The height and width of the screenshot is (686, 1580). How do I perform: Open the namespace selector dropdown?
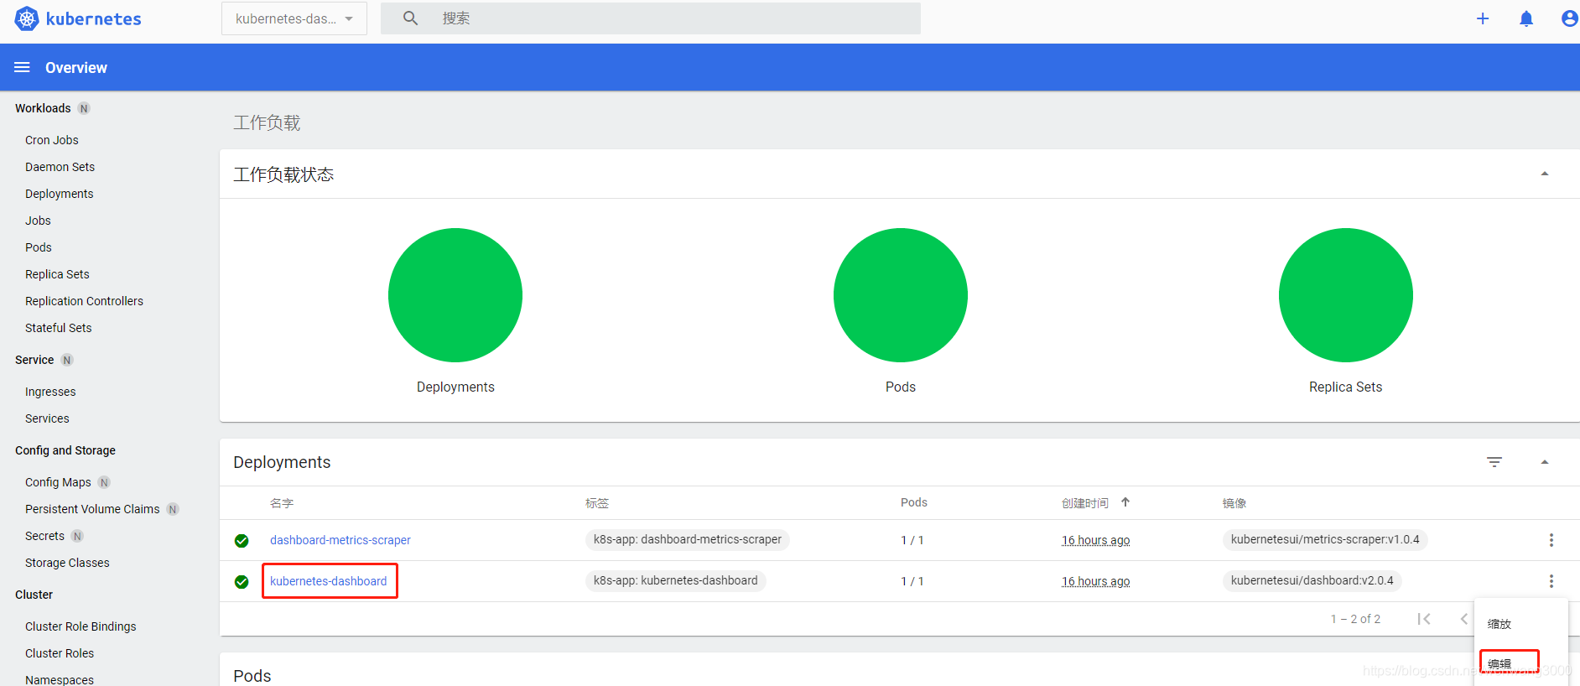click(x=294, y=18)
